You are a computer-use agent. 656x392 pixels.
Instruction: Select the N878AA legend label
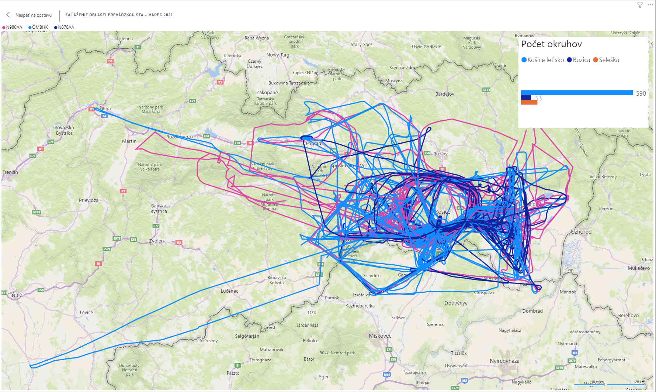click(x=66, y=27)
